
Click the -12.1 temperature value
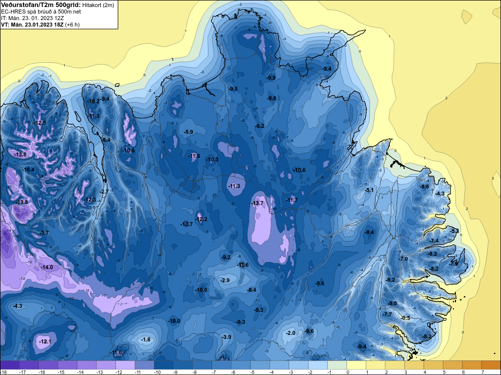point(45,341)
